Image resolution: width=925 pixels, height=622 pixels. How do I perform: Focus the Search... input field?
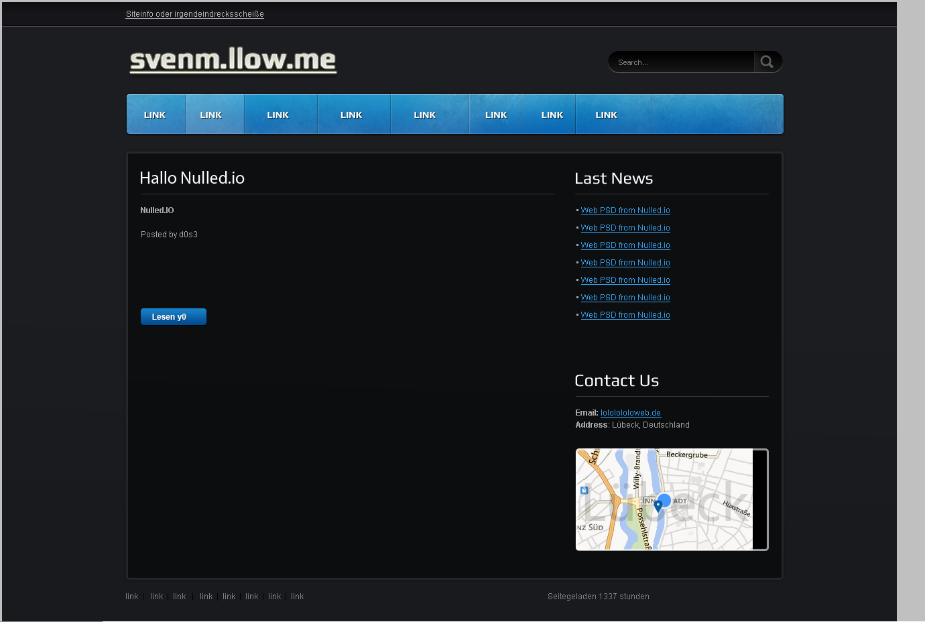(682, 62)
